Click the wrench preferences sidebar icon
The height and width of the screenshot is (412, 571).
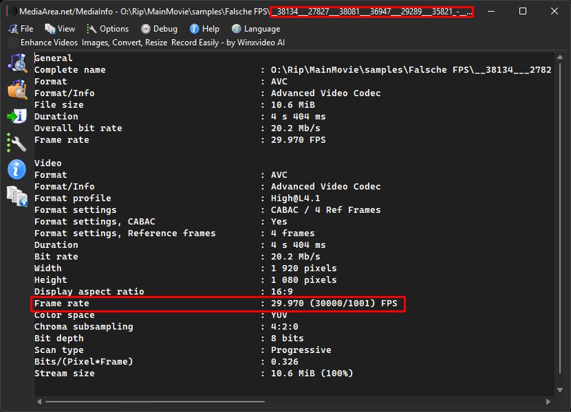coord(17,143)
